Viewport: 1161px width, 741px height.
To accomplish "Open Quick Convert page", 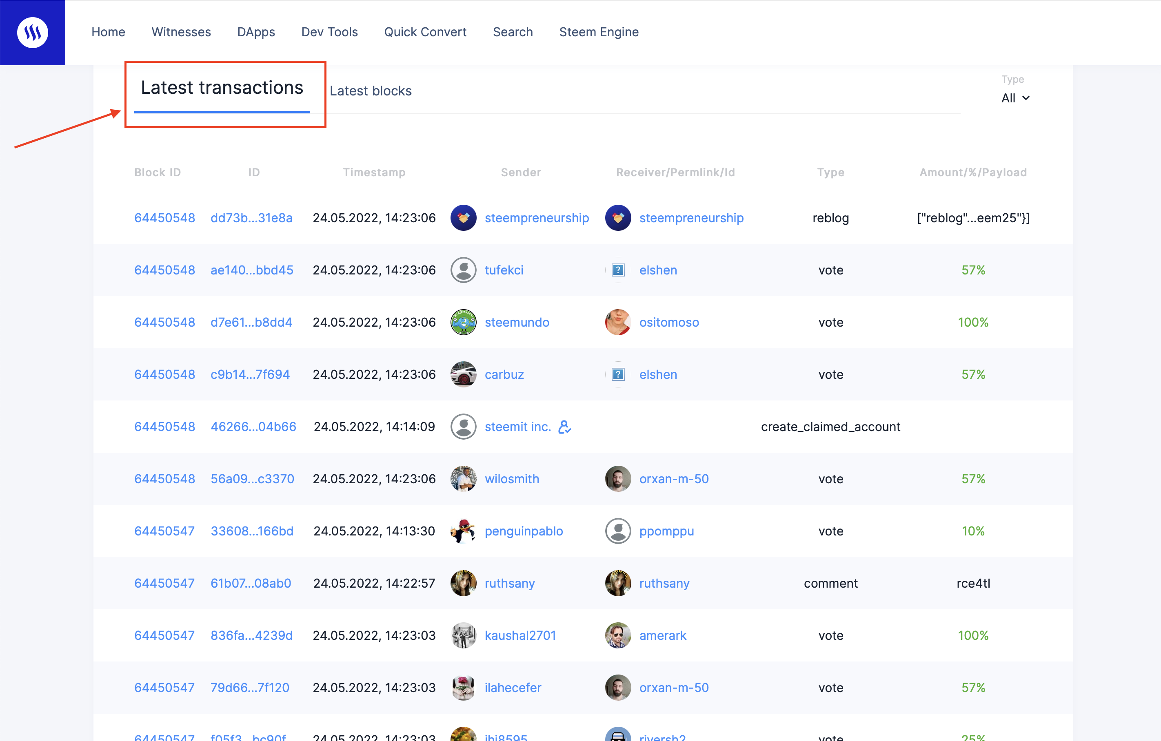I will pyautogui.click(x=425, y=32).
